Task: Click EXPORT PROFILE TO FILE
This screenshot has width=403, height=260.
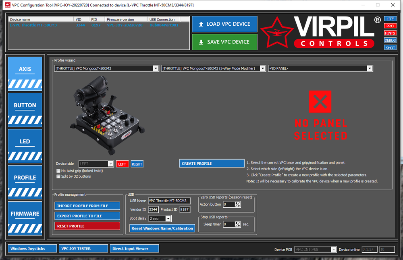Action: [87, 216]
